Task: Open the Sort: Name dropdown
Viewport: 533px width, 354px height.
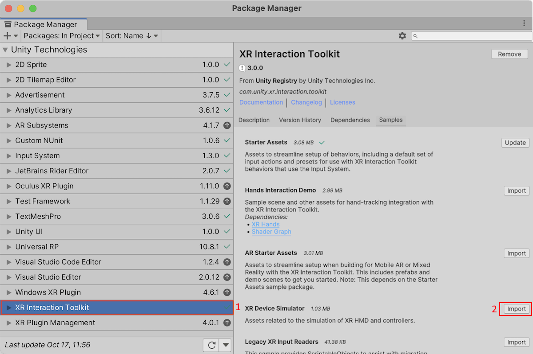Action: point(132,36)
